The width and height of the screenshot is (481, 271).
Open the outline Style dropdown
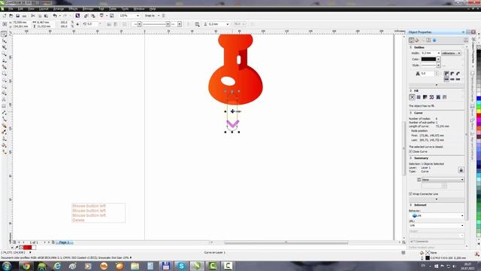coord(438,65)
